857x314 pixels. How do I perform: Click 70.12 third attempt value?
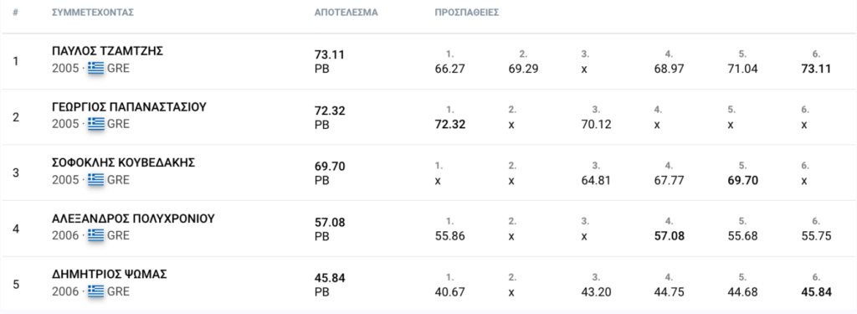[596, 125]
